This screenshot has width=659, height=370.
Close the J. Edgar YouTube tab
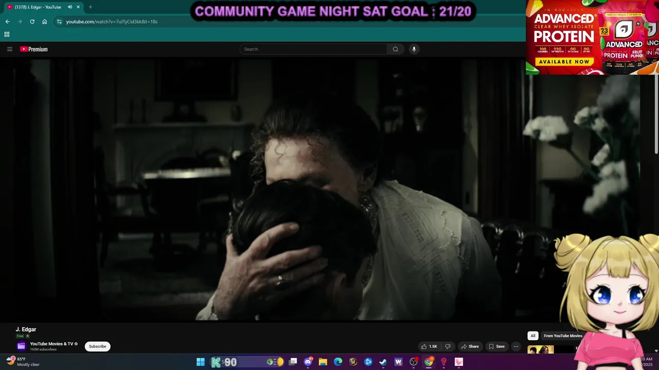79,7
